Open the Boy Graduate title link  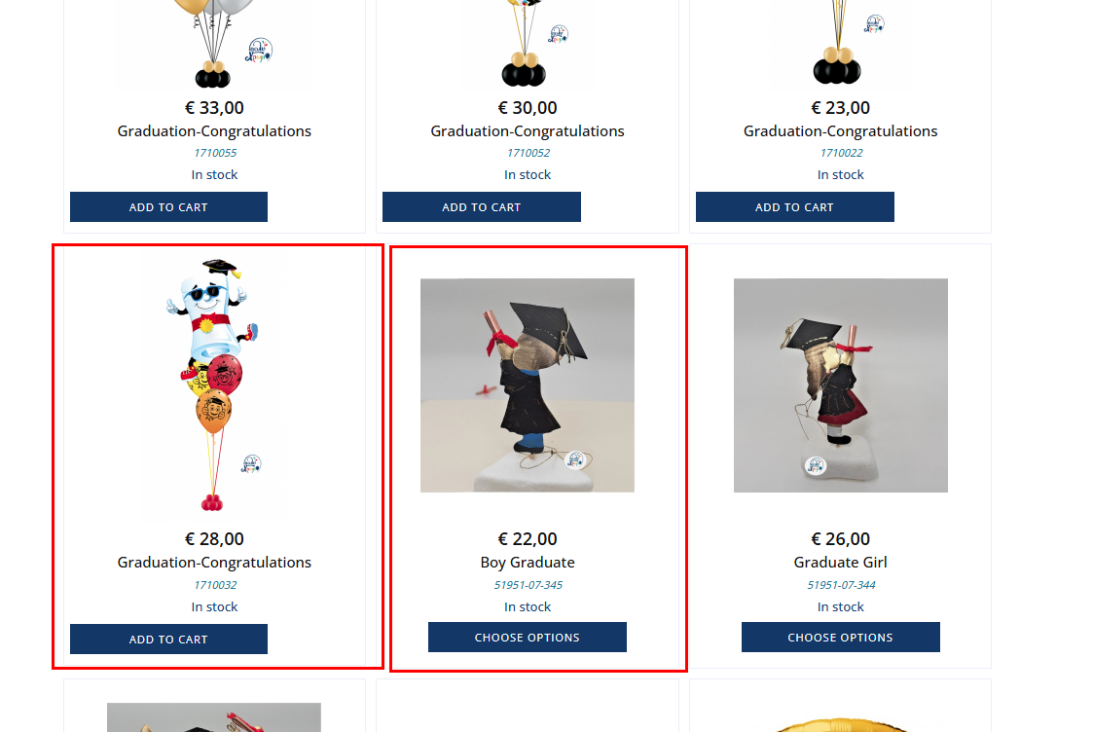pos(528,562)
